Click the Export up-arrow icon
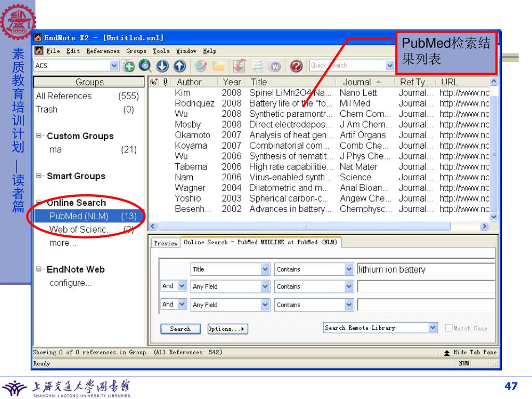The image size is (532, 399). click(x=180, y=66)
